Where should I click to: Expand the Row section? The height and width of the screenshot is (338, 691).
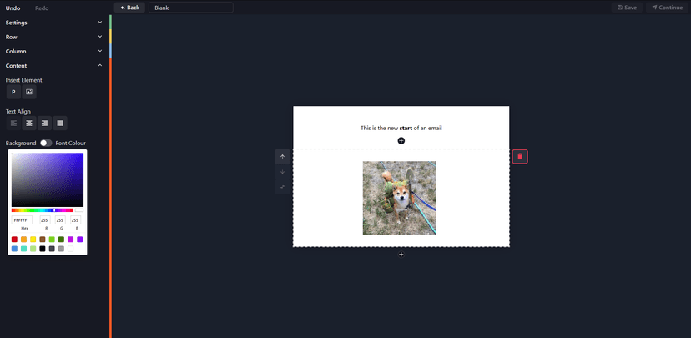click(54, 37)
